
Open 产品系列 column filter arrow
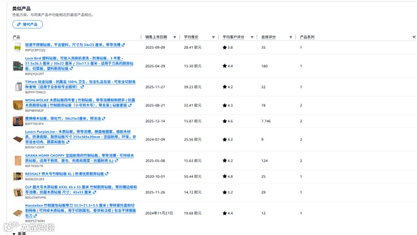pyautogui.click(x=414, y=37)
